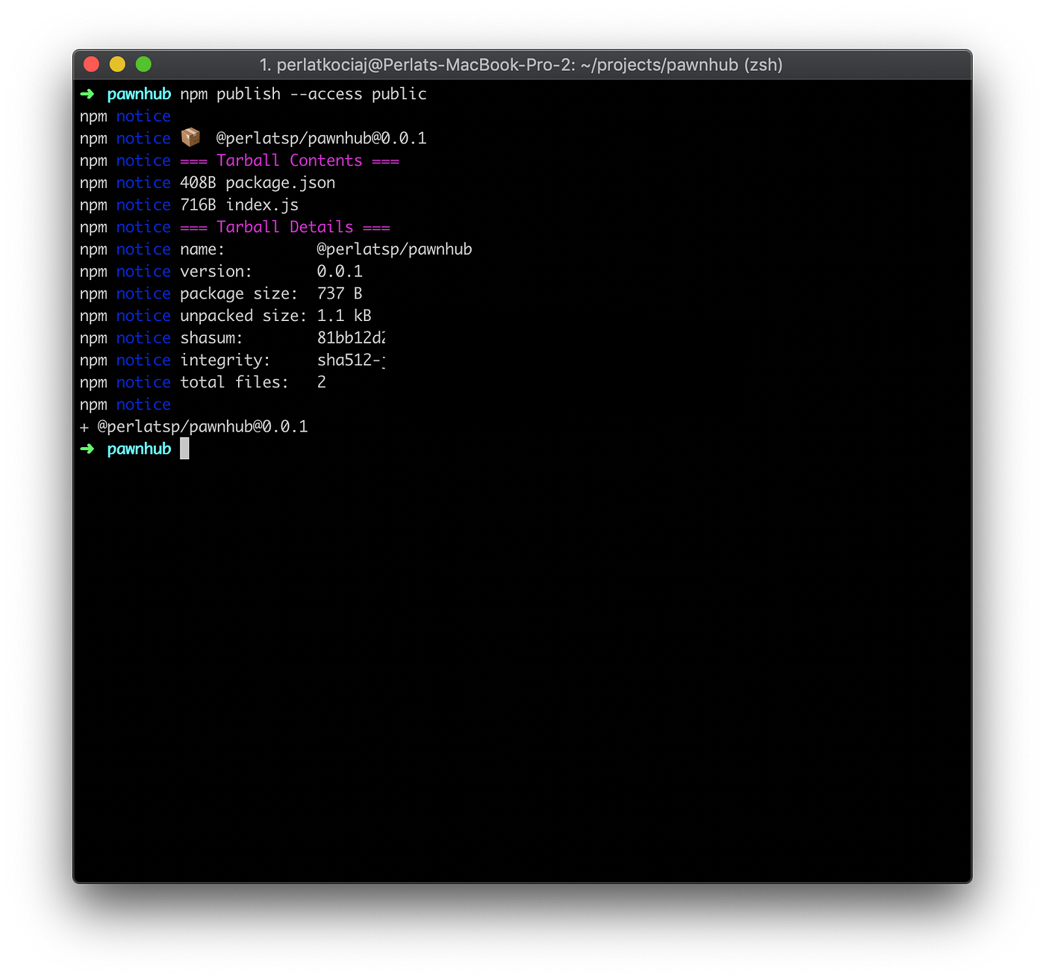Click the arrow before the pawnhub prompt
The image size is (1045, 980).
[88, 449]
